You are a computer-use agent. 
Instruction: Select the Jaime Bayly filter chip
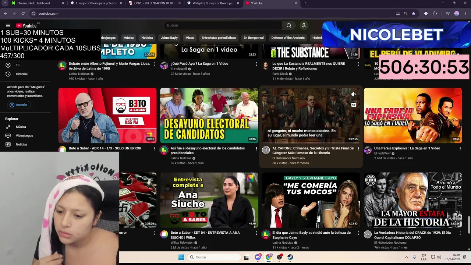click(169, 38)
